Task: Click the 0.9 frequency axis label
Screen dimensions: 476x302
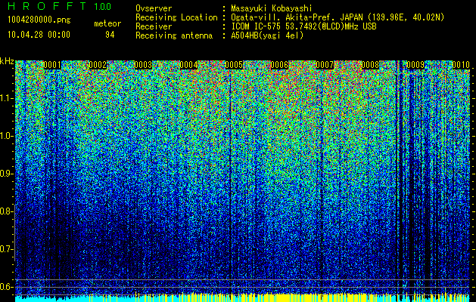Action: 6,174
